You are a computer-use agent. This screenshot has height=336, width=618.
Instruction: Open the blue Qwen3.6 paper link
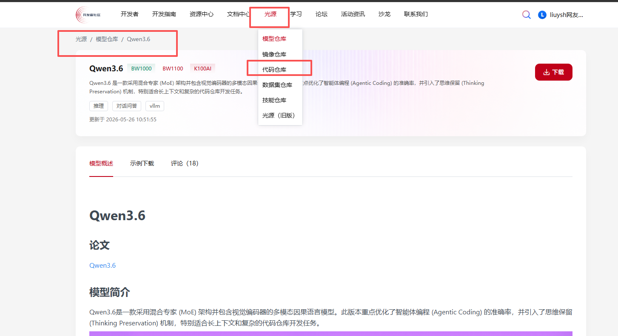[x=103, y=266]
